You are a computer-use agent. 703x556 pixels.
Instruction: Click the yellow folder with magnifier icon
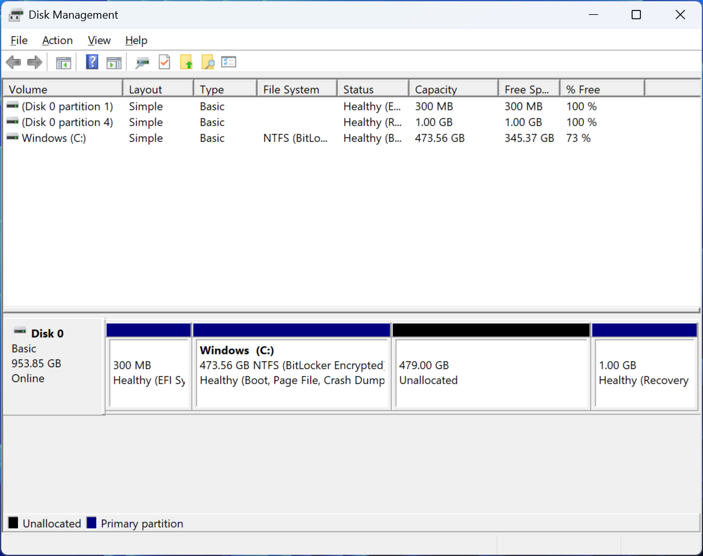(x=207, y=62)
